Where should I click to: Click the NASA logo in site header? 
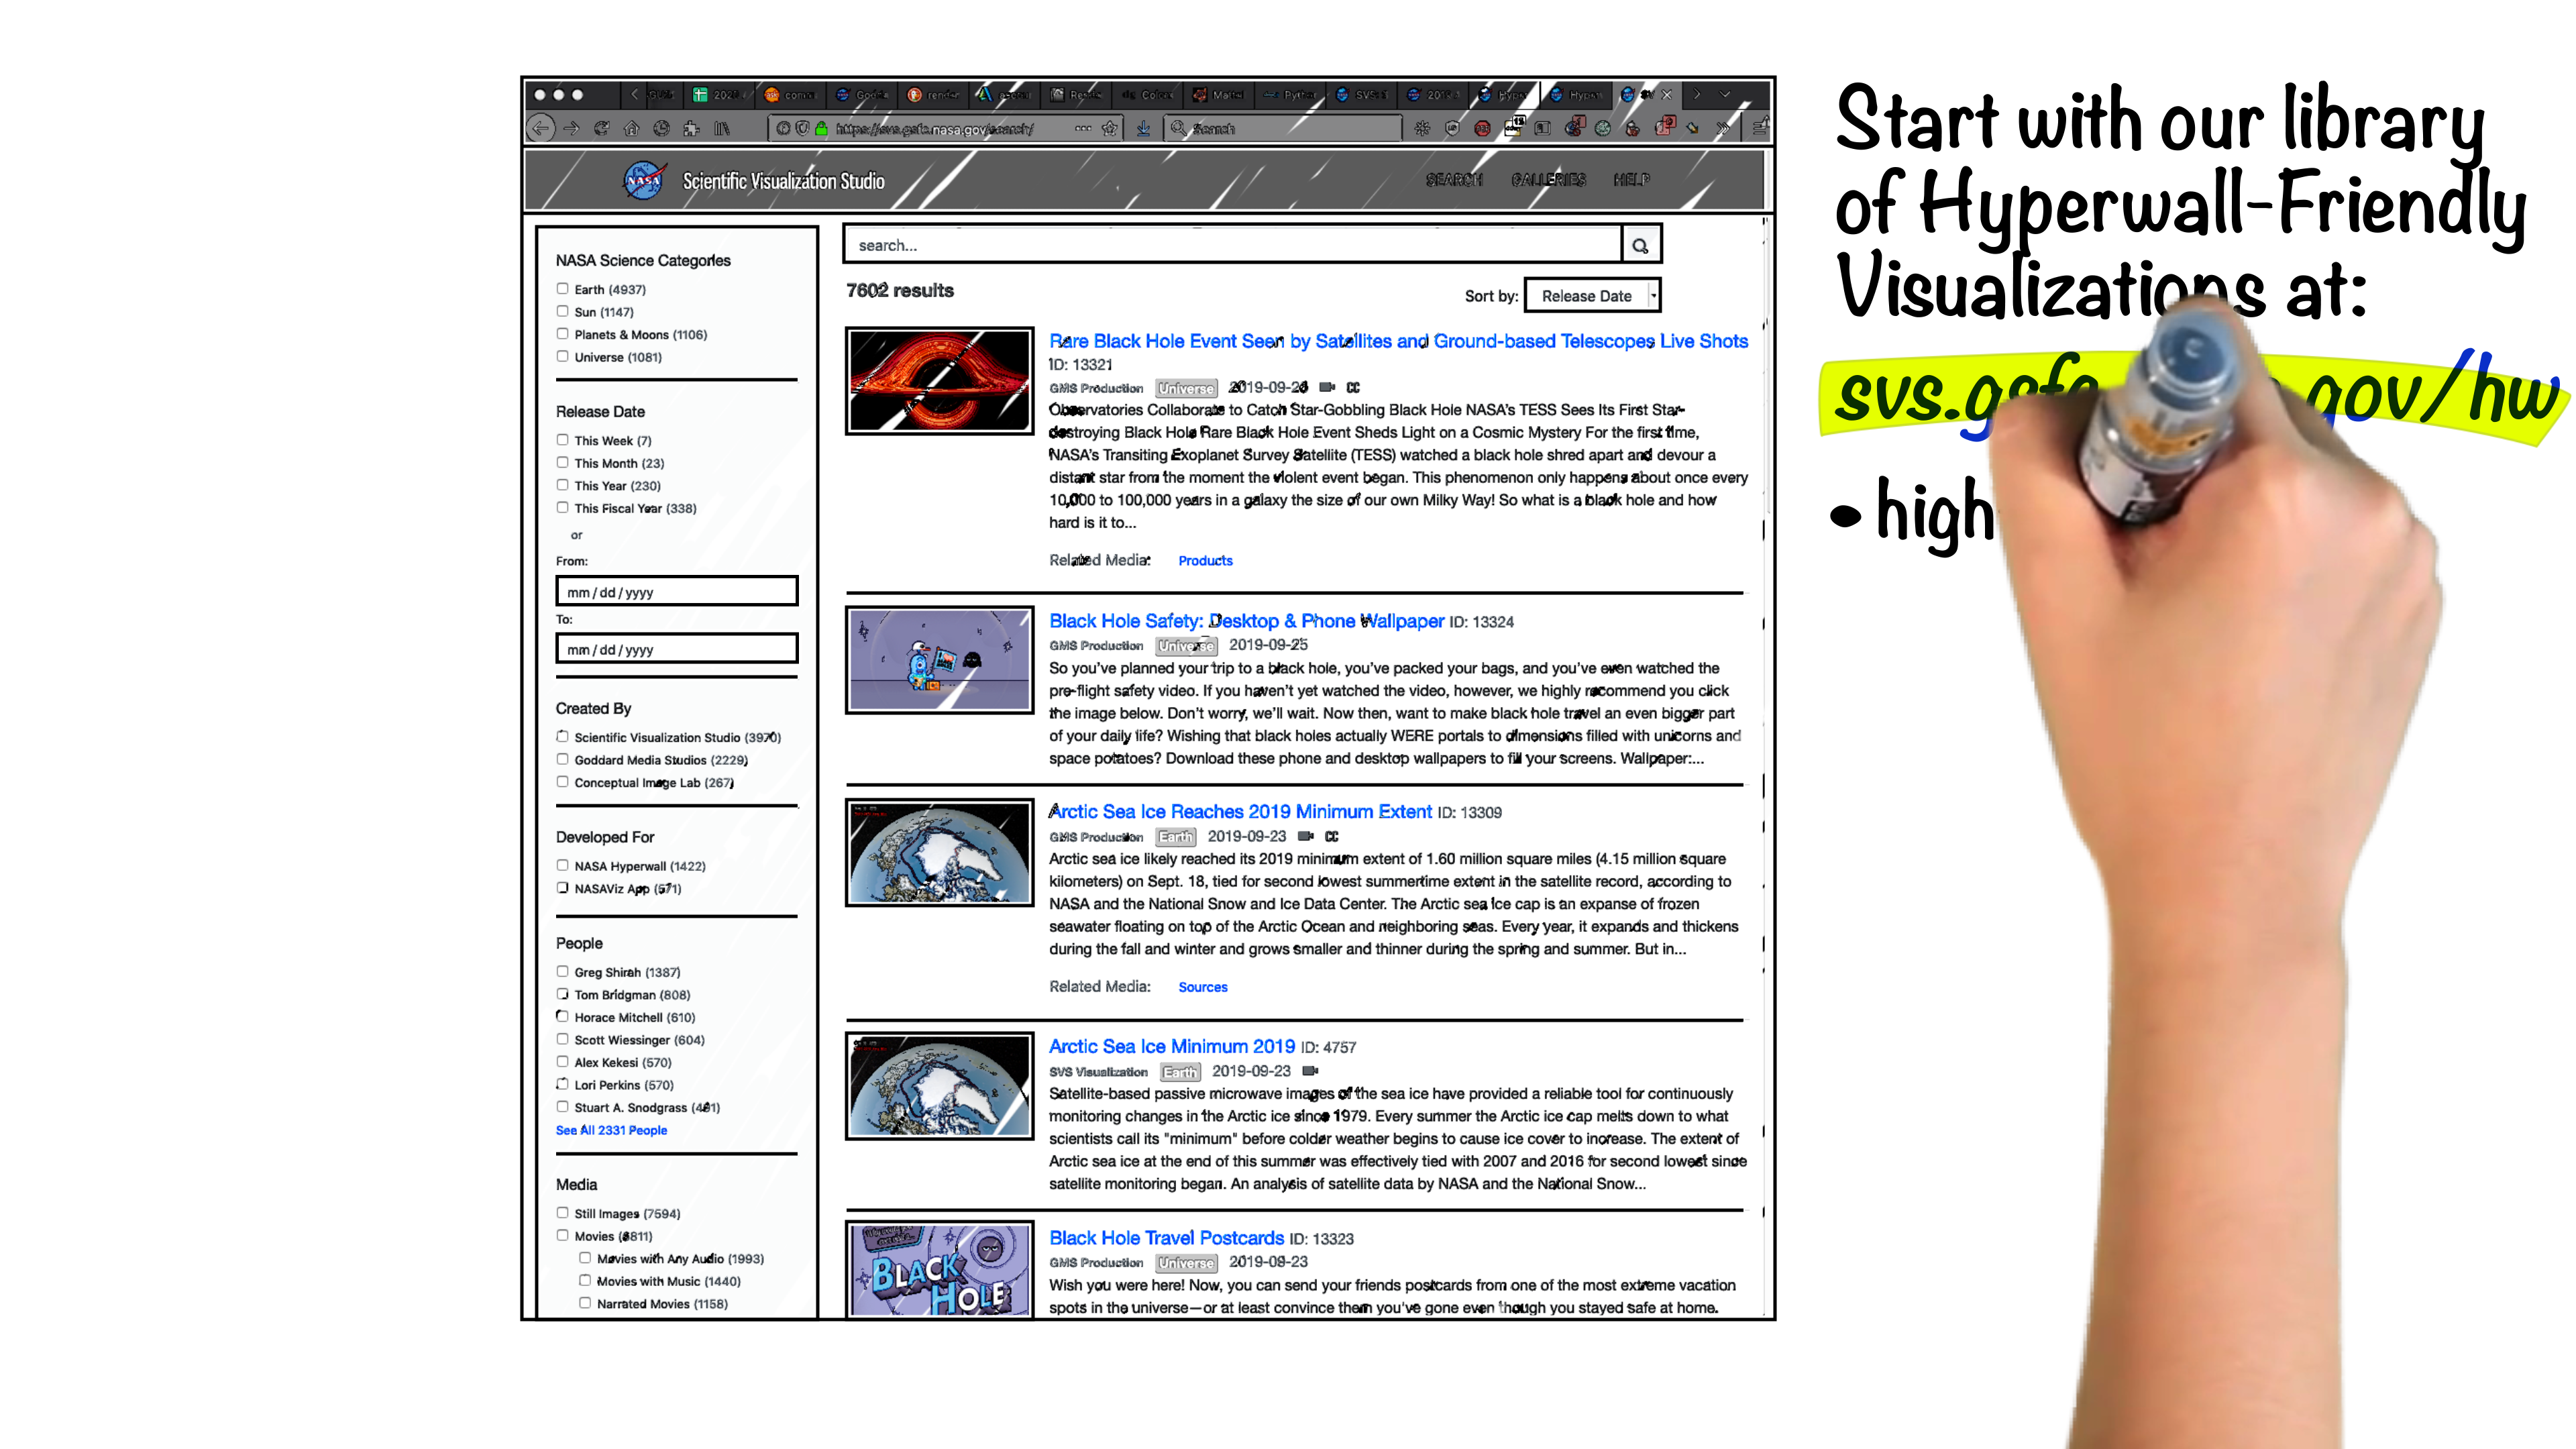pos(644,180)
